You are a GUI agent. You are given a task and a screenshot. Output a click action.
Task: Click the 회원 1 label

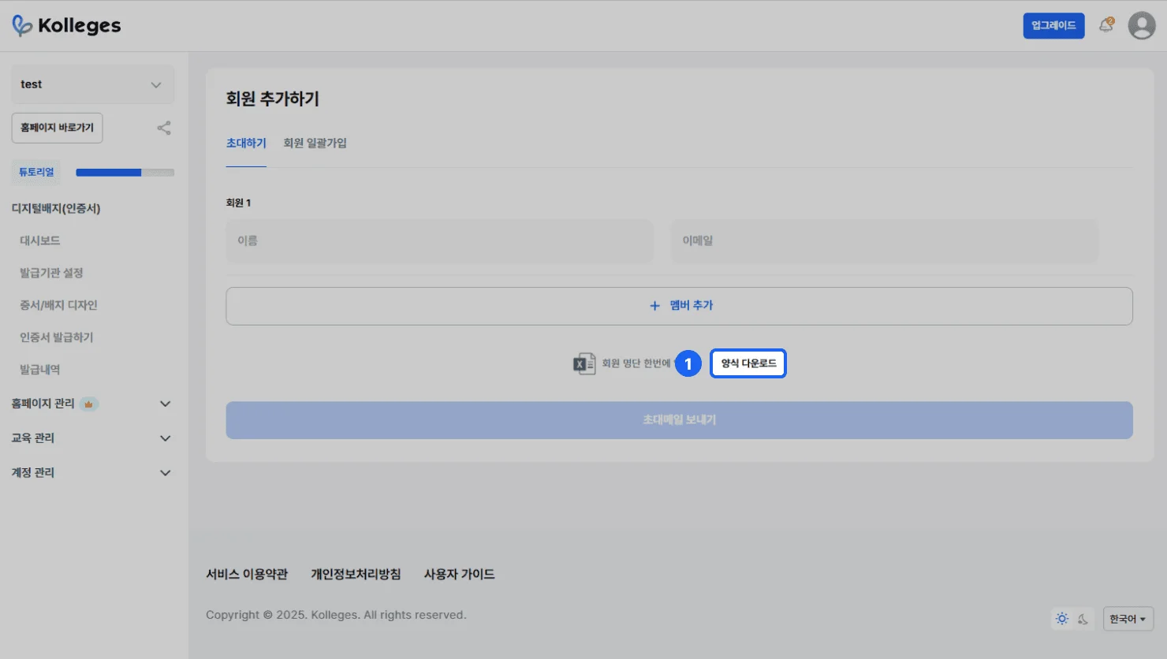[239, 203]
